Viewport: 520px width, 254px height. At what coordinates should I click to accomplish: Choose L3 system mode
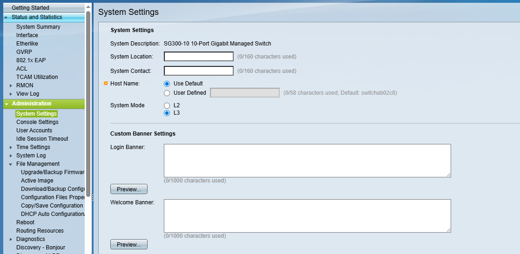(167, 113)
